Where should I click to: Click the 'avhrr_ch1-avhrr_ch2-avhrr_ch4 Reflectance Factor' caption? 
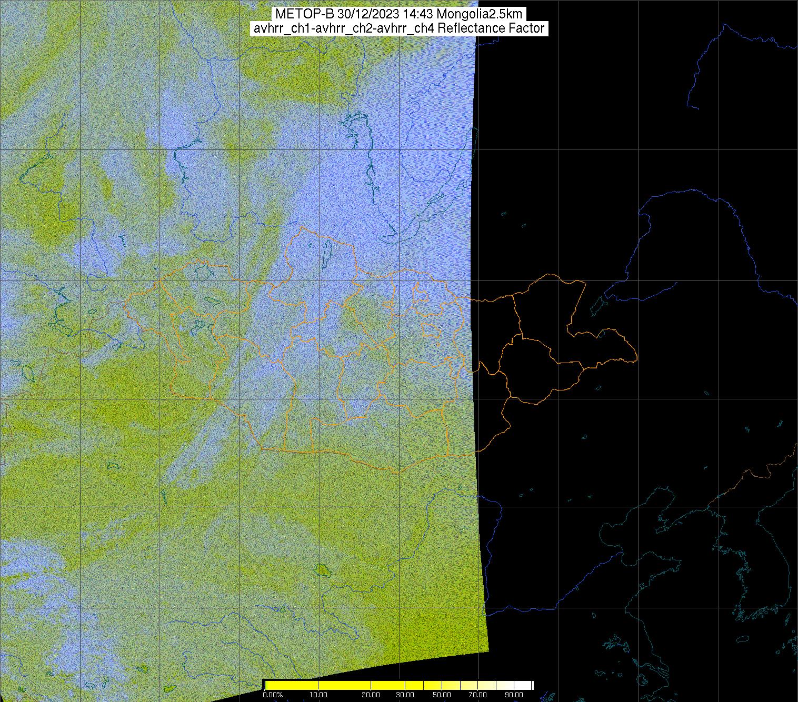pos(399,28)
